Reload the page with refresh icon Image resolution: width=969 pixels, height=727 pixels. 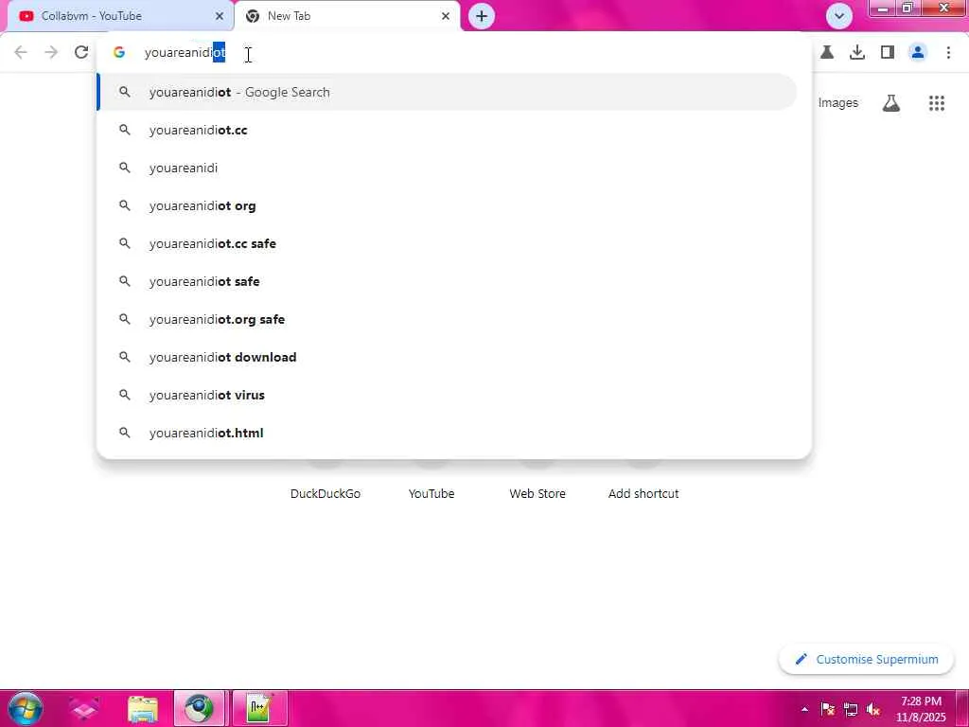click(x=81, y=53)
